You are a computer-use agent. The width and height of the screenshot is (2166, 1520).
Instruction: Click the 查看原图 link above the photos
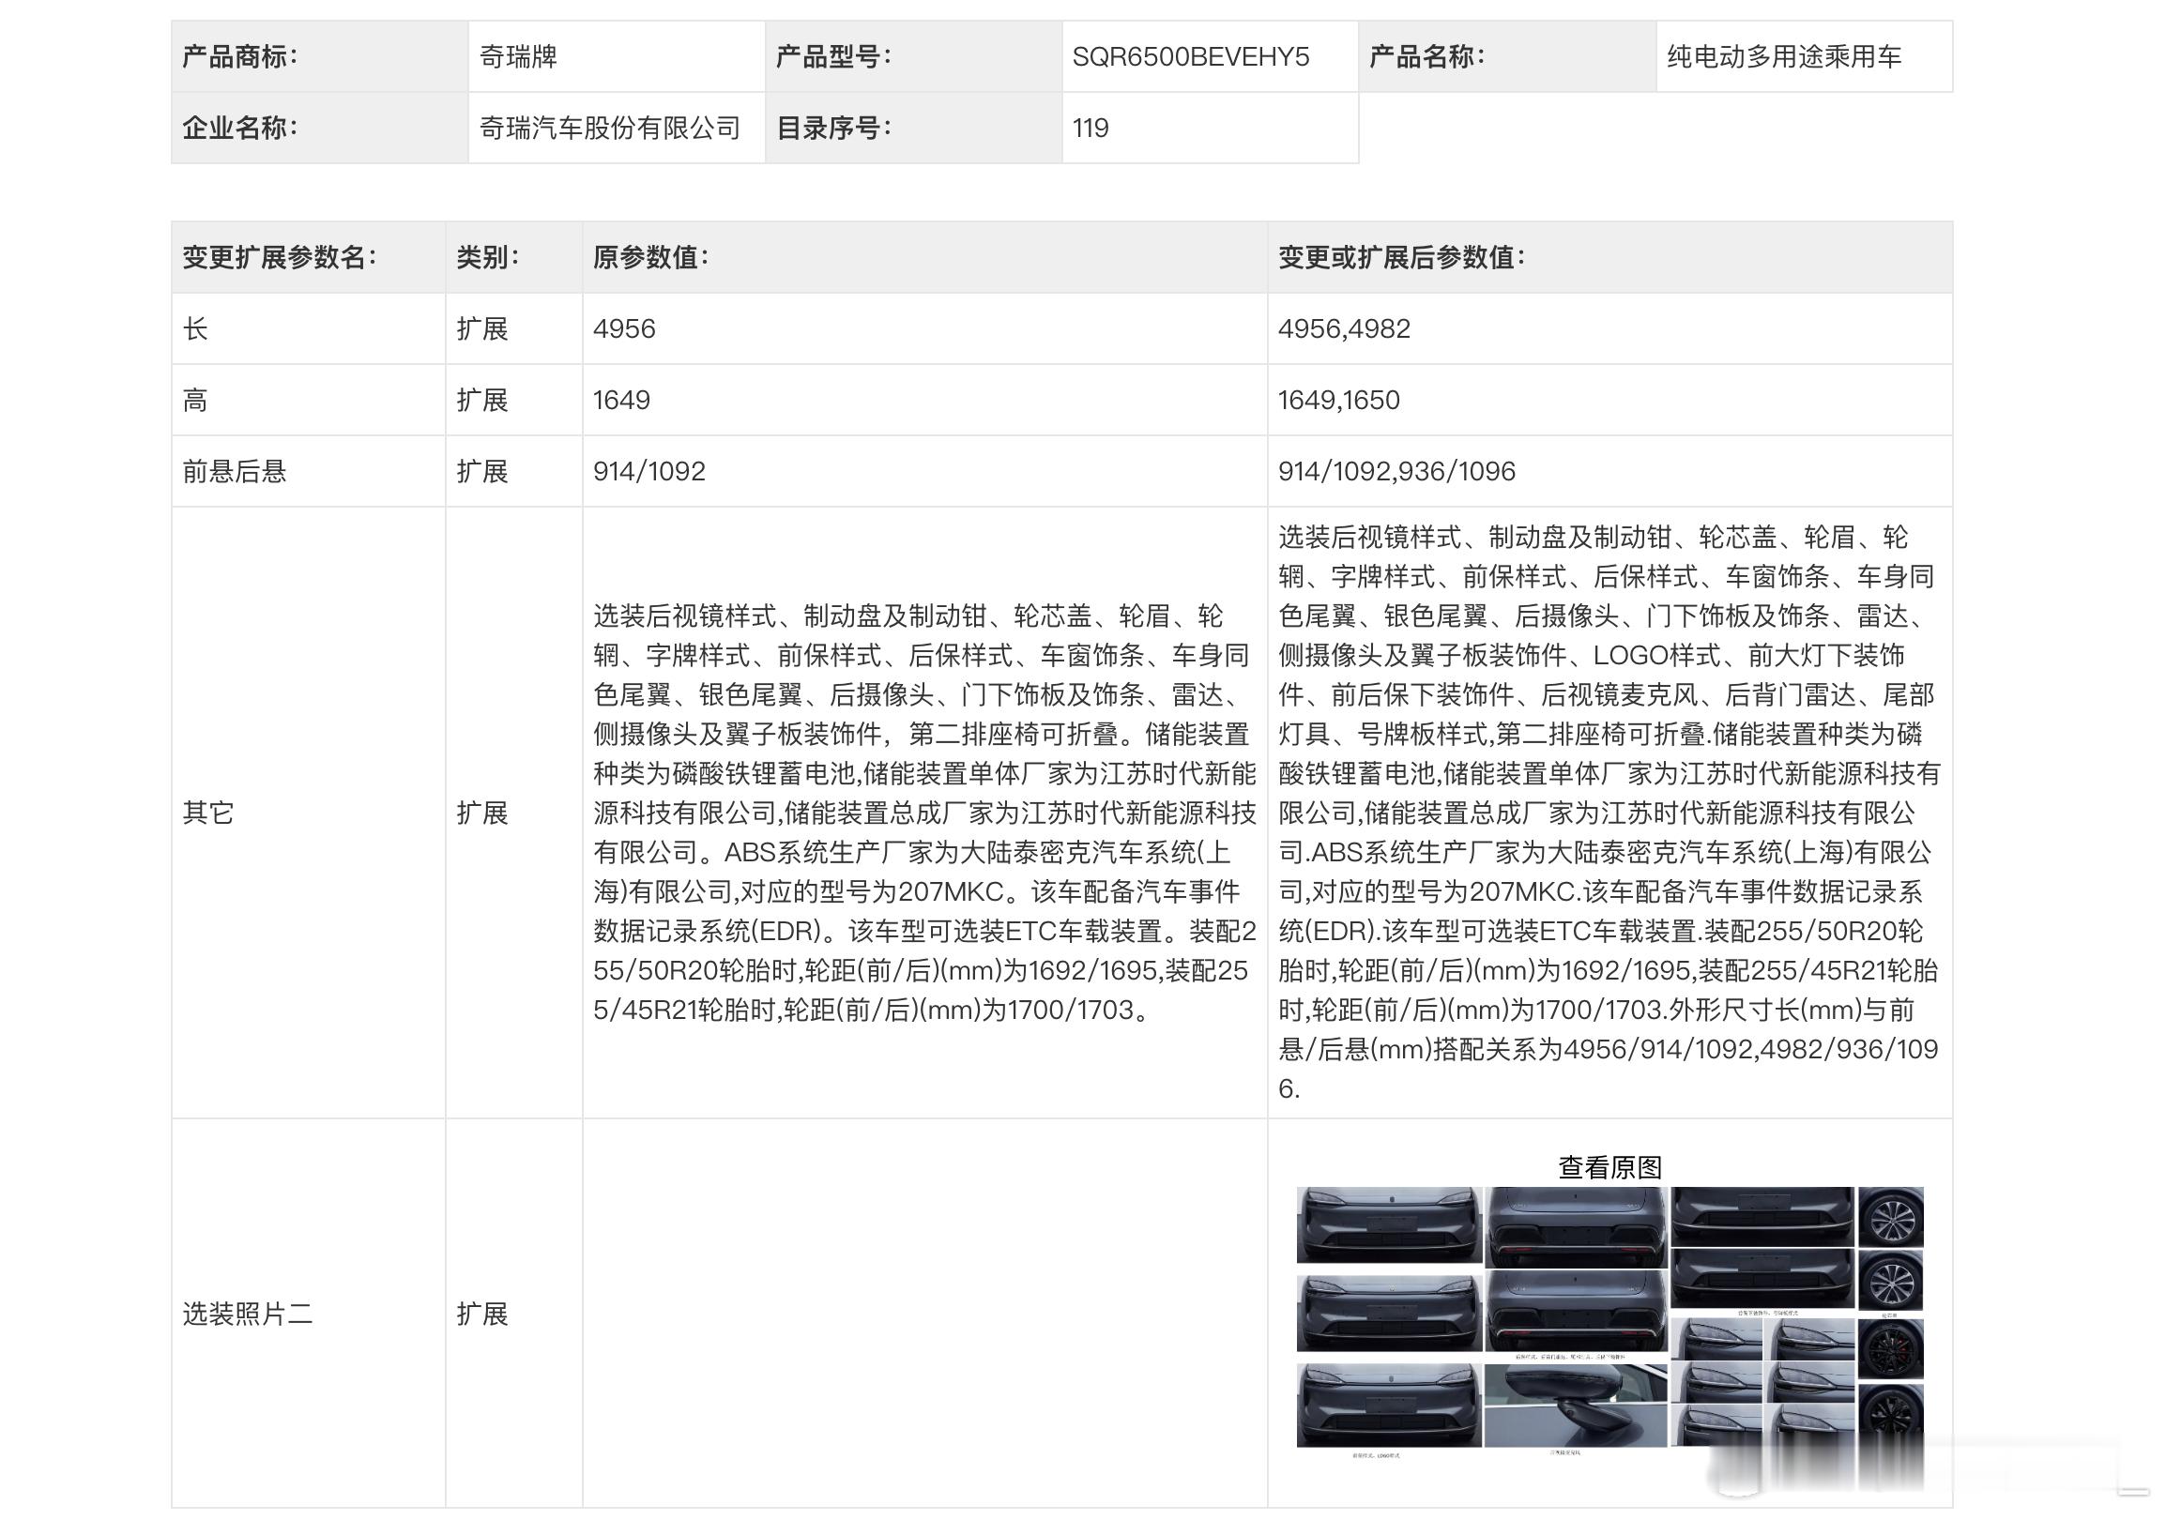(1609, 1167)
